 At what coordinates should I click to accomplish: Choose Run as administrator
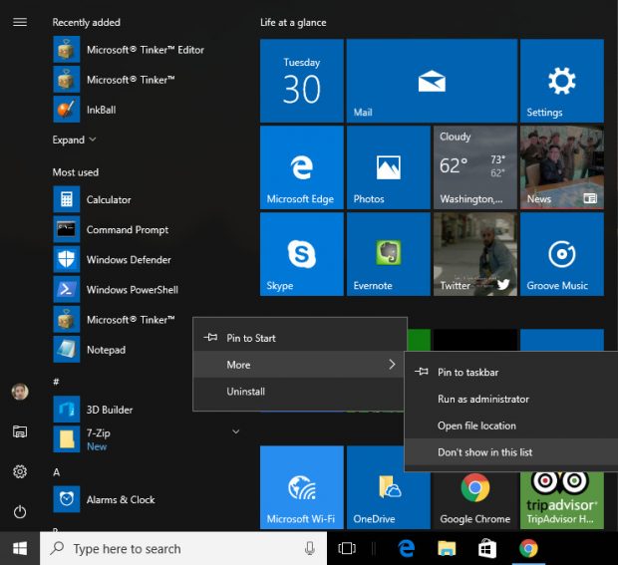(511, 399)
